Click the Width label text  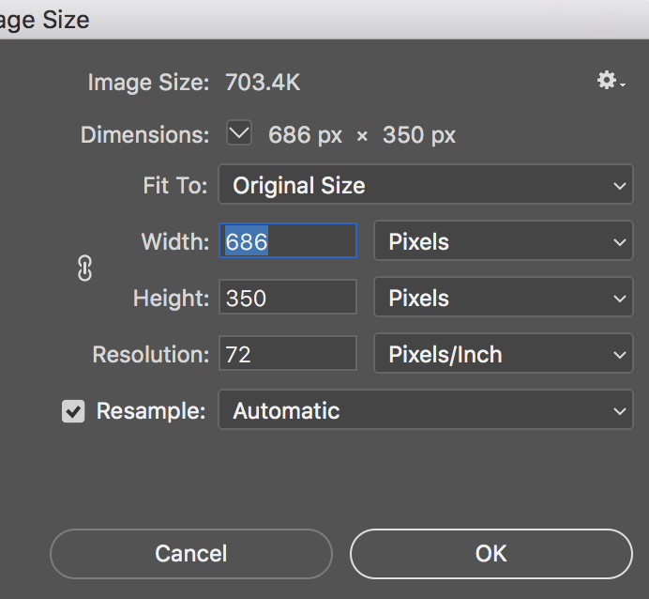tap(174, 242)
